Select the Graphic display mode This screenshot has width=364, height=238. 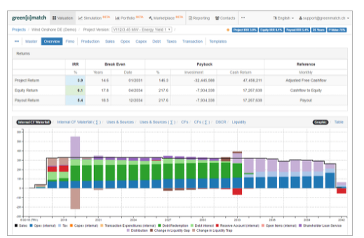coord(320,122)
